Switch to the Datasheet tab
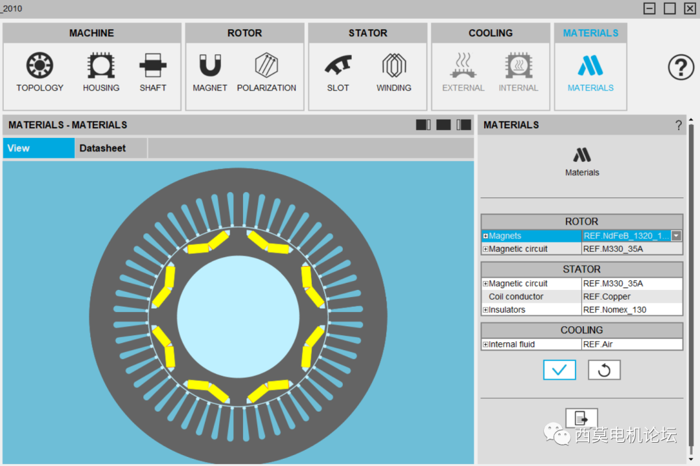The image size is (700, 466). click(x=110, y=148)
